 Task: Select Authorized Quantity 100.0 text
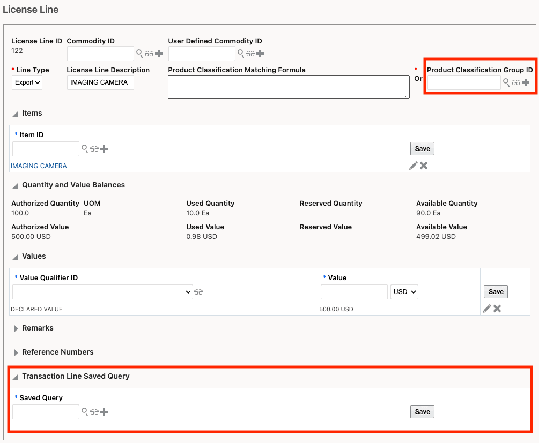click(x=20, y=213)
